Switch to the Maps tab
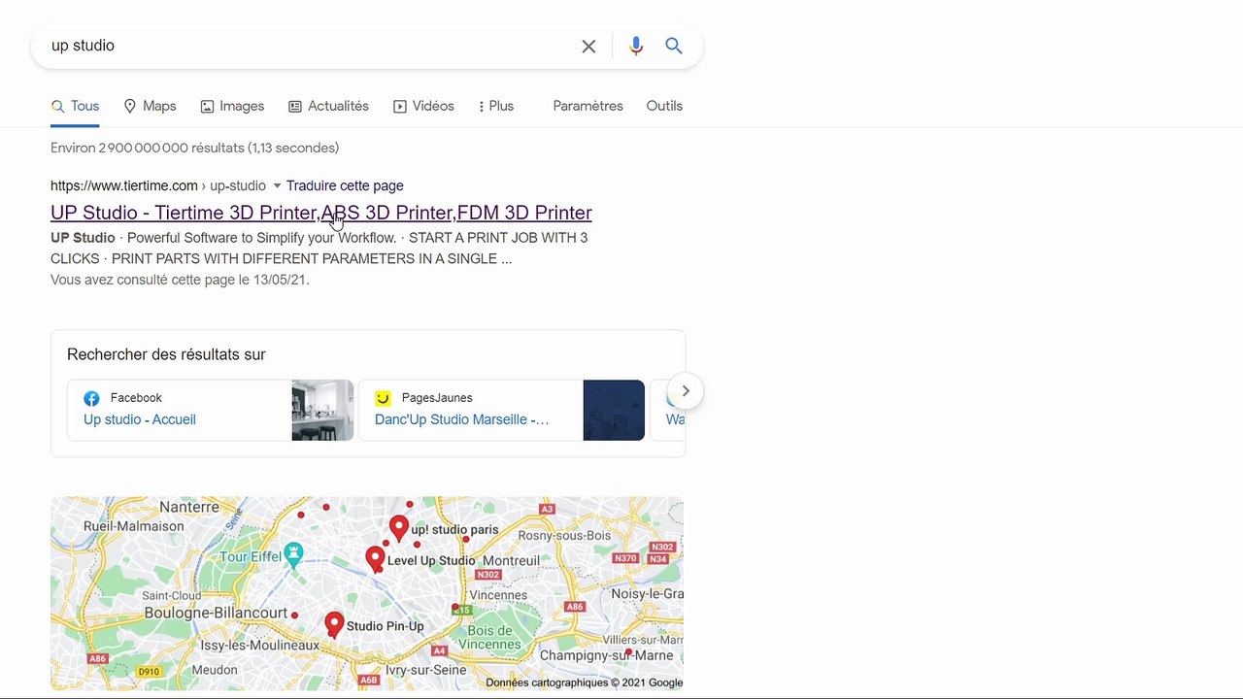This screenshot has height=699, width=1243. 150,106
